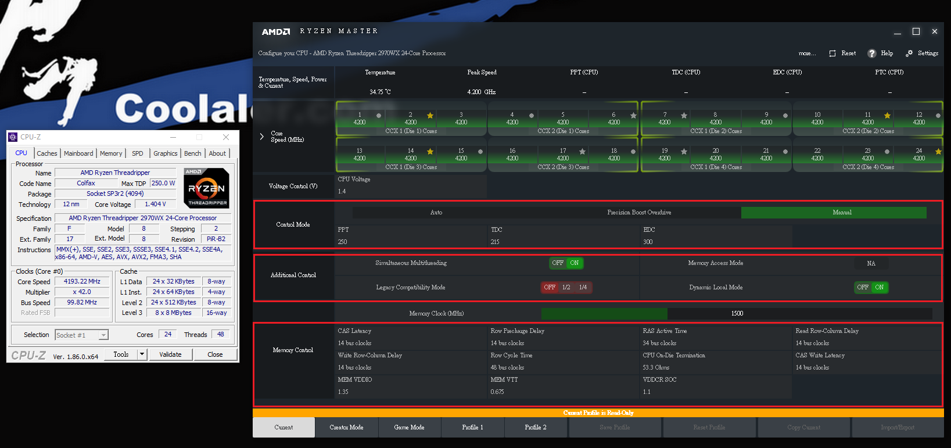
Task: Open the Caches tab in CPU-Z
Action: (x=47, y=153)
